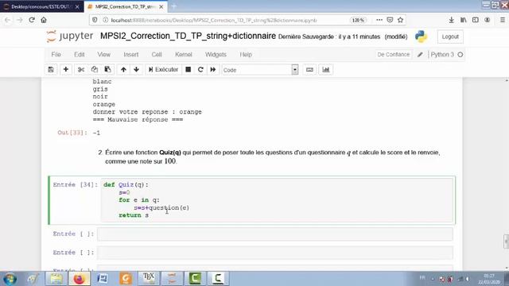Paste cells below icon
The width and height of the screenshot is (509, 286).
click(107, 70)
